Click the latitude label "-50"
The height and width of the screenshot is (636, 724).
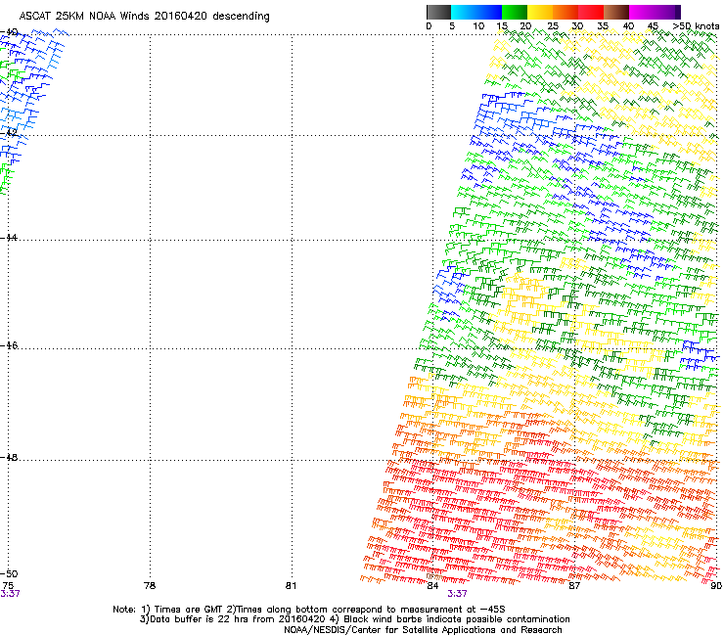click(9, 573)
